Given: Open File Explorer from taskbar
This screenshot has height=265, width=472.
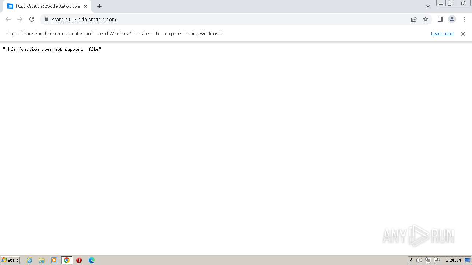Looking at the screenshot, I should (x=42, y=260).
